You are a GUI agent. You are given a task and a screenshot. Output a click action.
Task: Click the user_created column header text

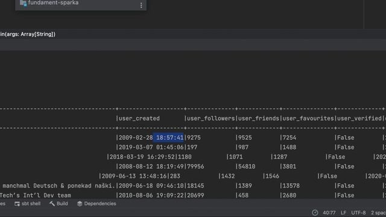pos(139,119)
